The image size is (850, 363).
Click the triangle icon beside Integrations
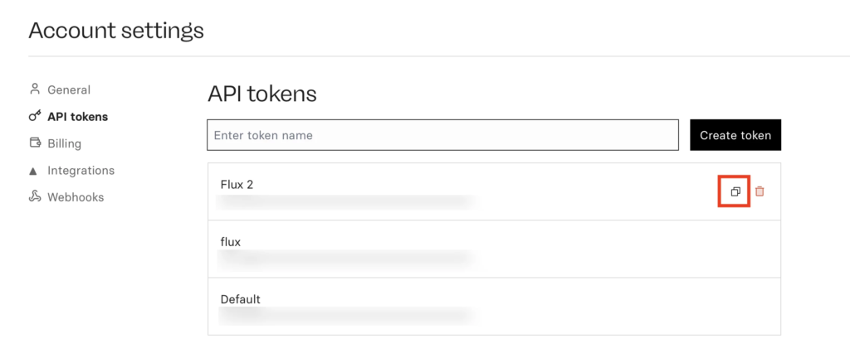[34, 171]
